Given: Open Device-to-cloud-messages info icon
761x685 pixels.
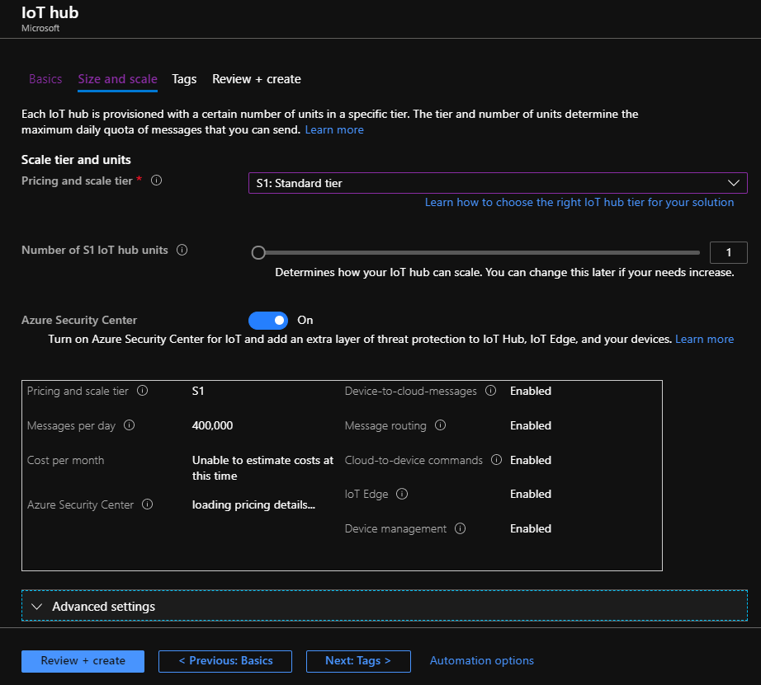Looking at the screenshot, I should (x=490, y=390).
